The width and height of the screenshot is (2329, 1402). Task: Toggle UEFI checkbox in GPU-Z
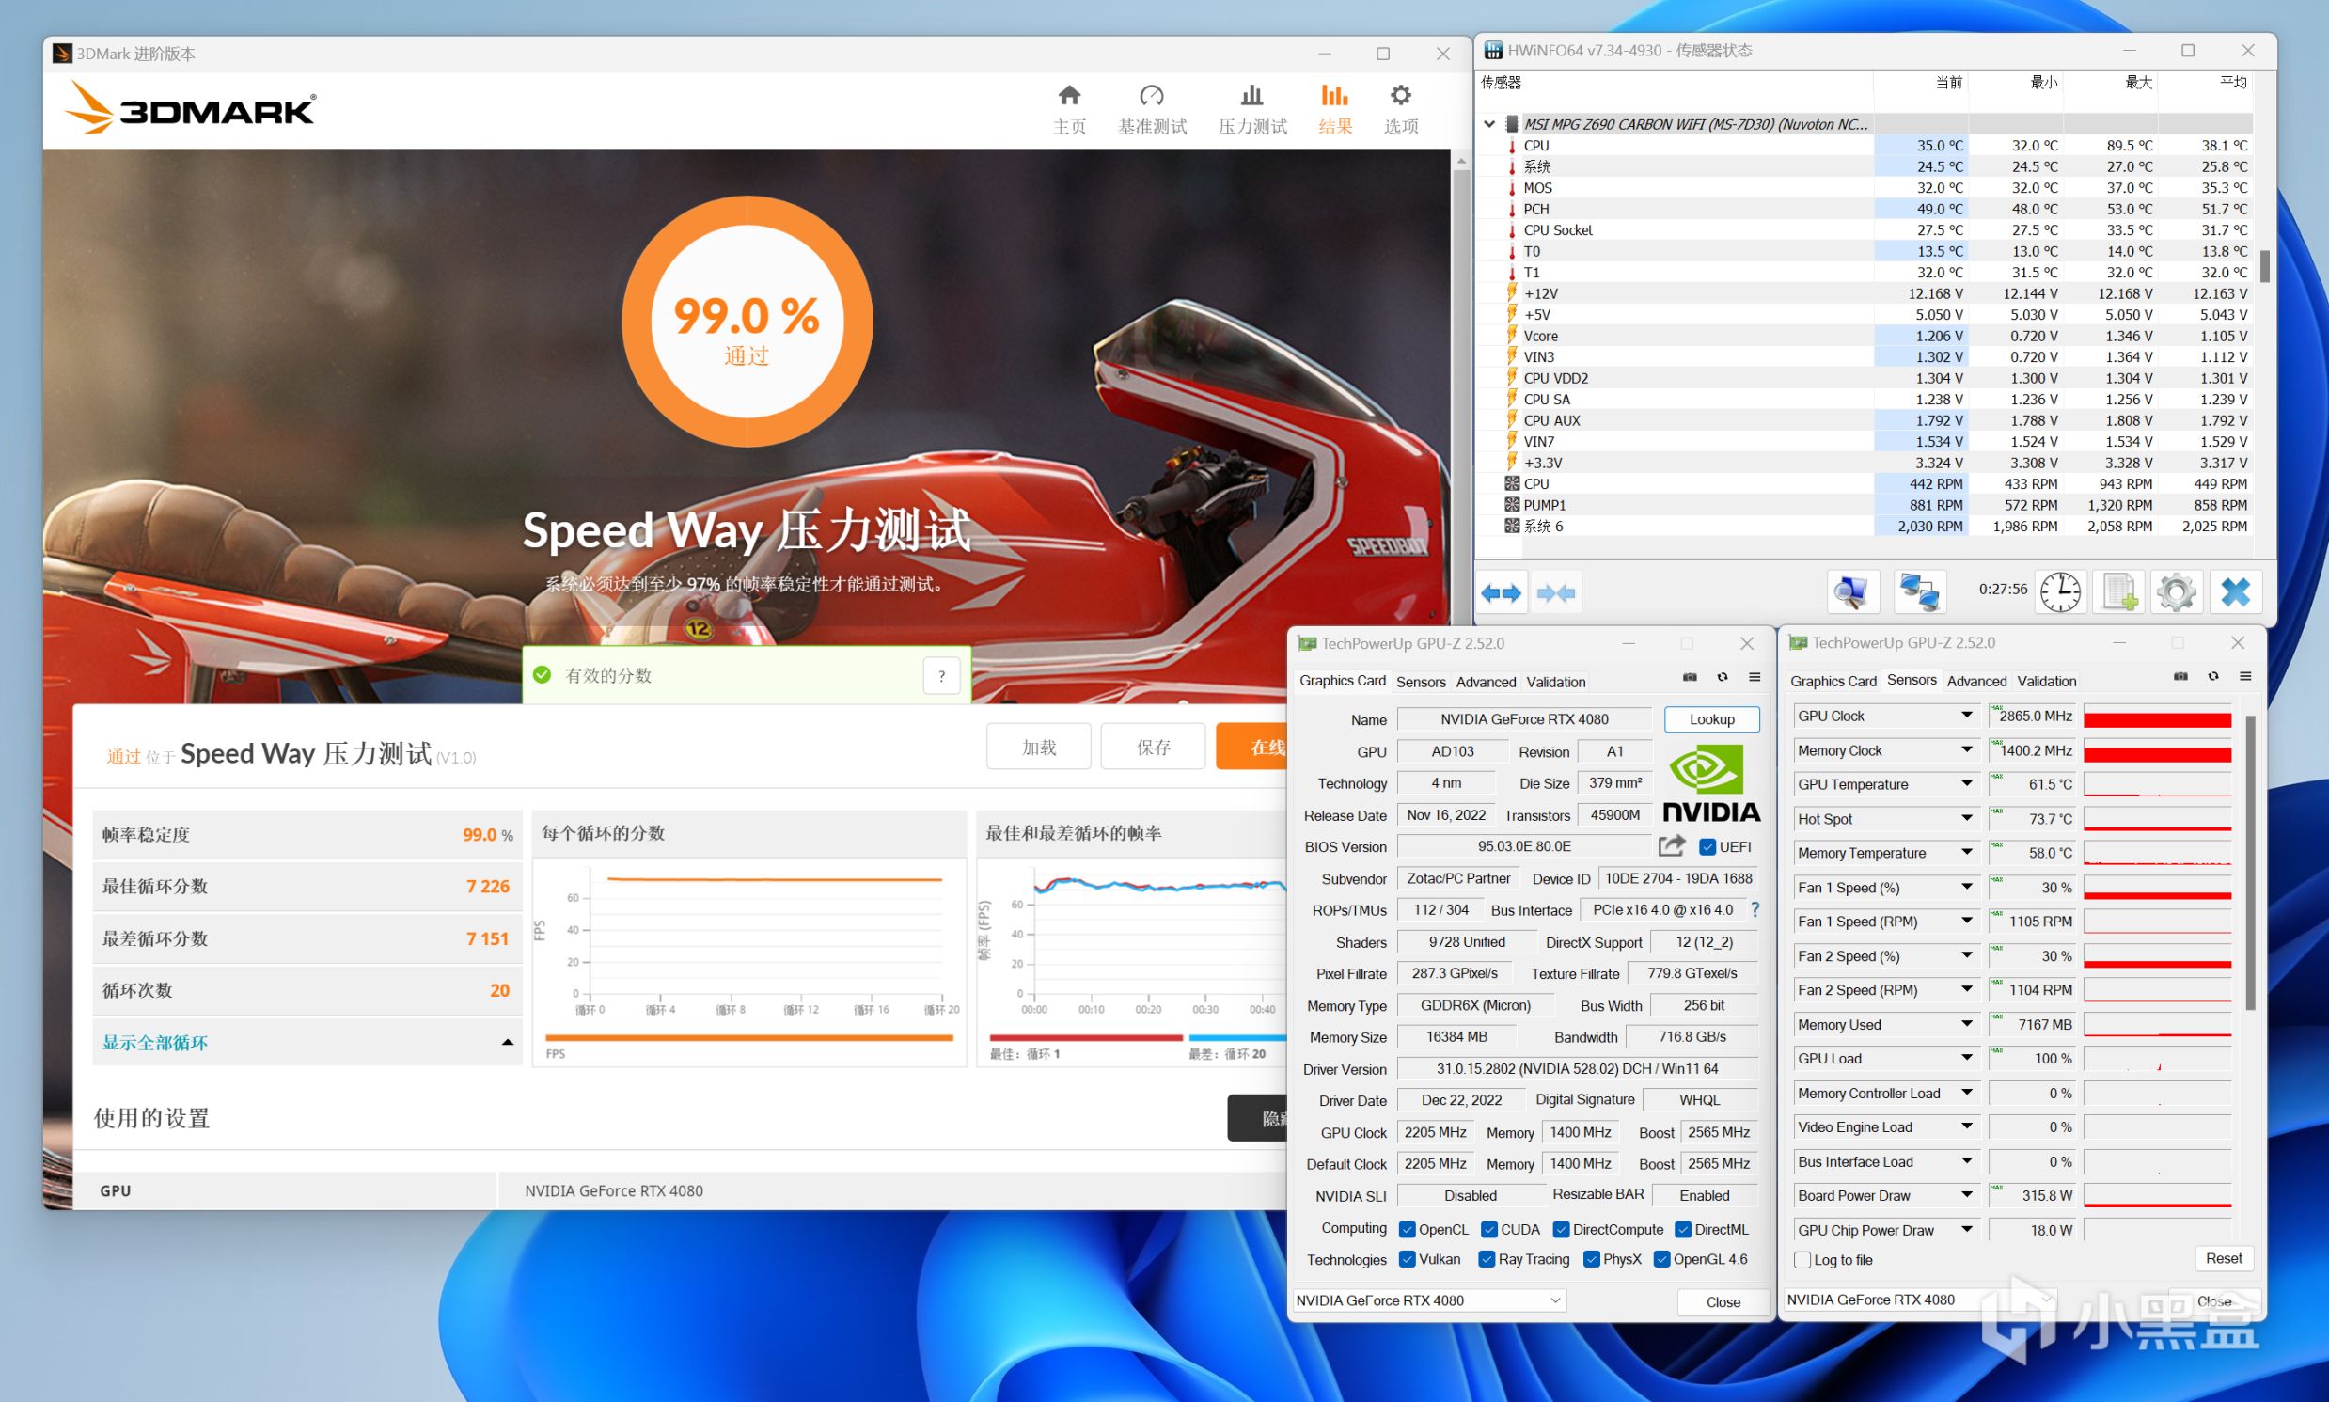click(x=1707, y=846)
